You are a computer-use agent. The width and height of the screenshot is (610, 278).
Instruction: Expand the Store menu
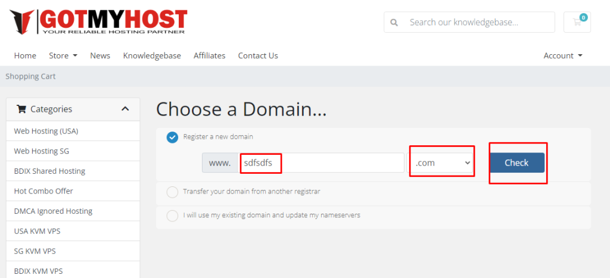pos(63,55)
